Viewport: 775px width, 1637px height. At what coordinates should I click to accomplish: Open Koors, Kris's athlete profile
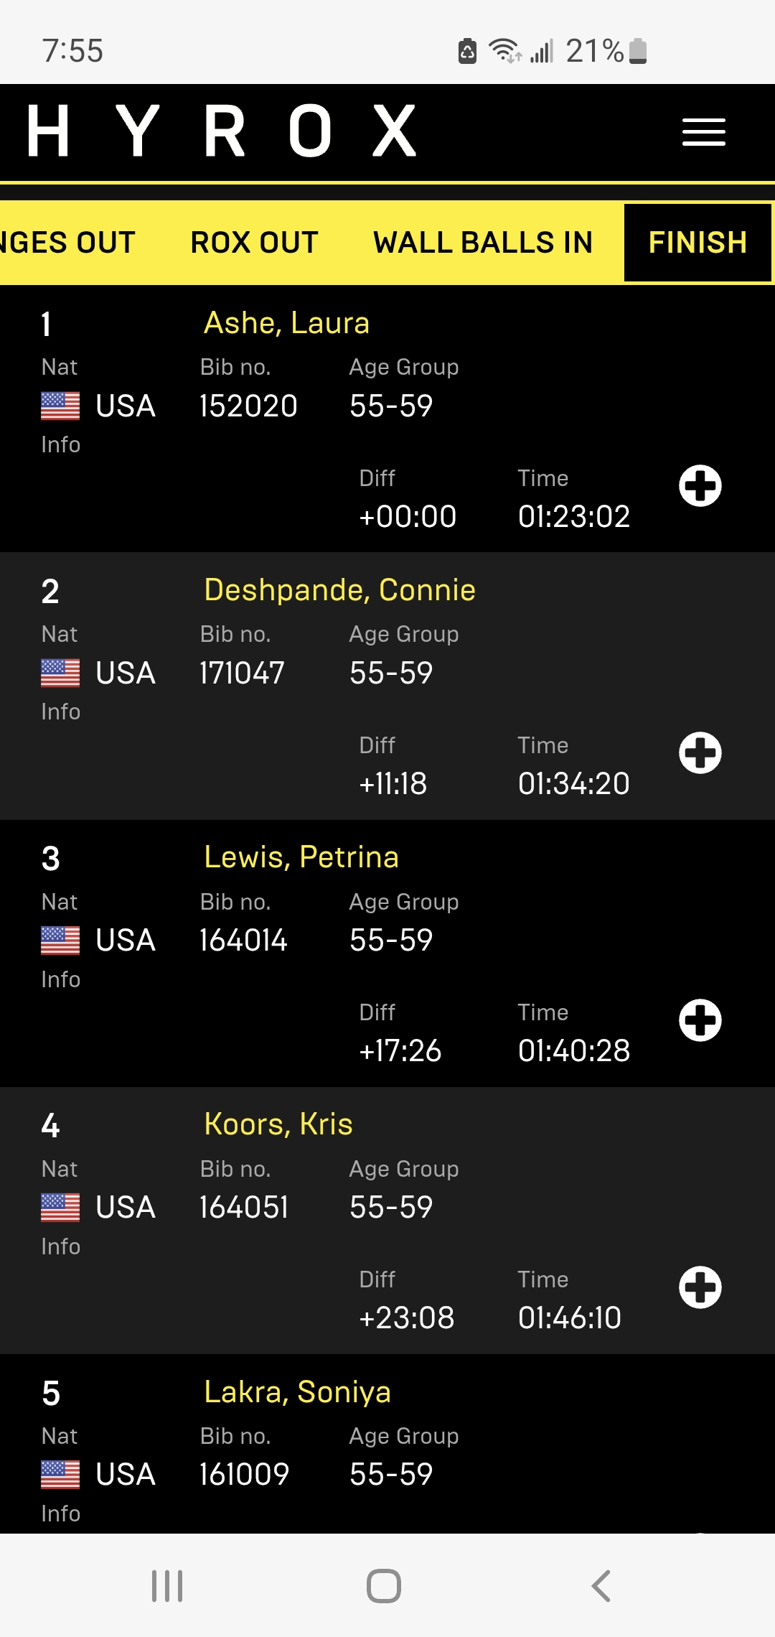tap(278, 1124)
